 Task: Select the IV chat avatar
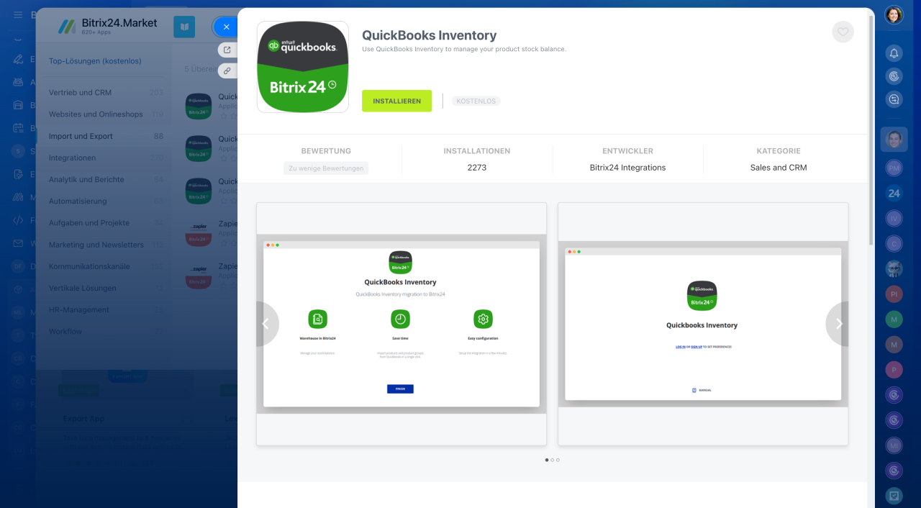tap(894, 218)
